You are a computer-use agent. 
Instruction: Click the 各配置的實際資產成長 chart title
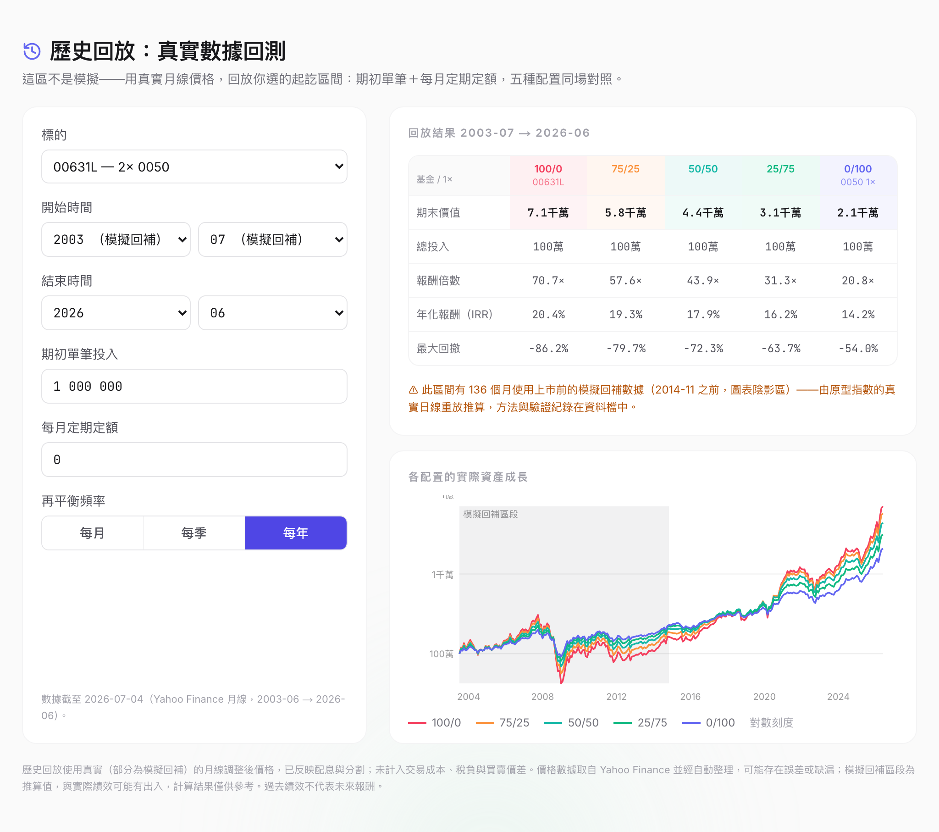[468, 477]
